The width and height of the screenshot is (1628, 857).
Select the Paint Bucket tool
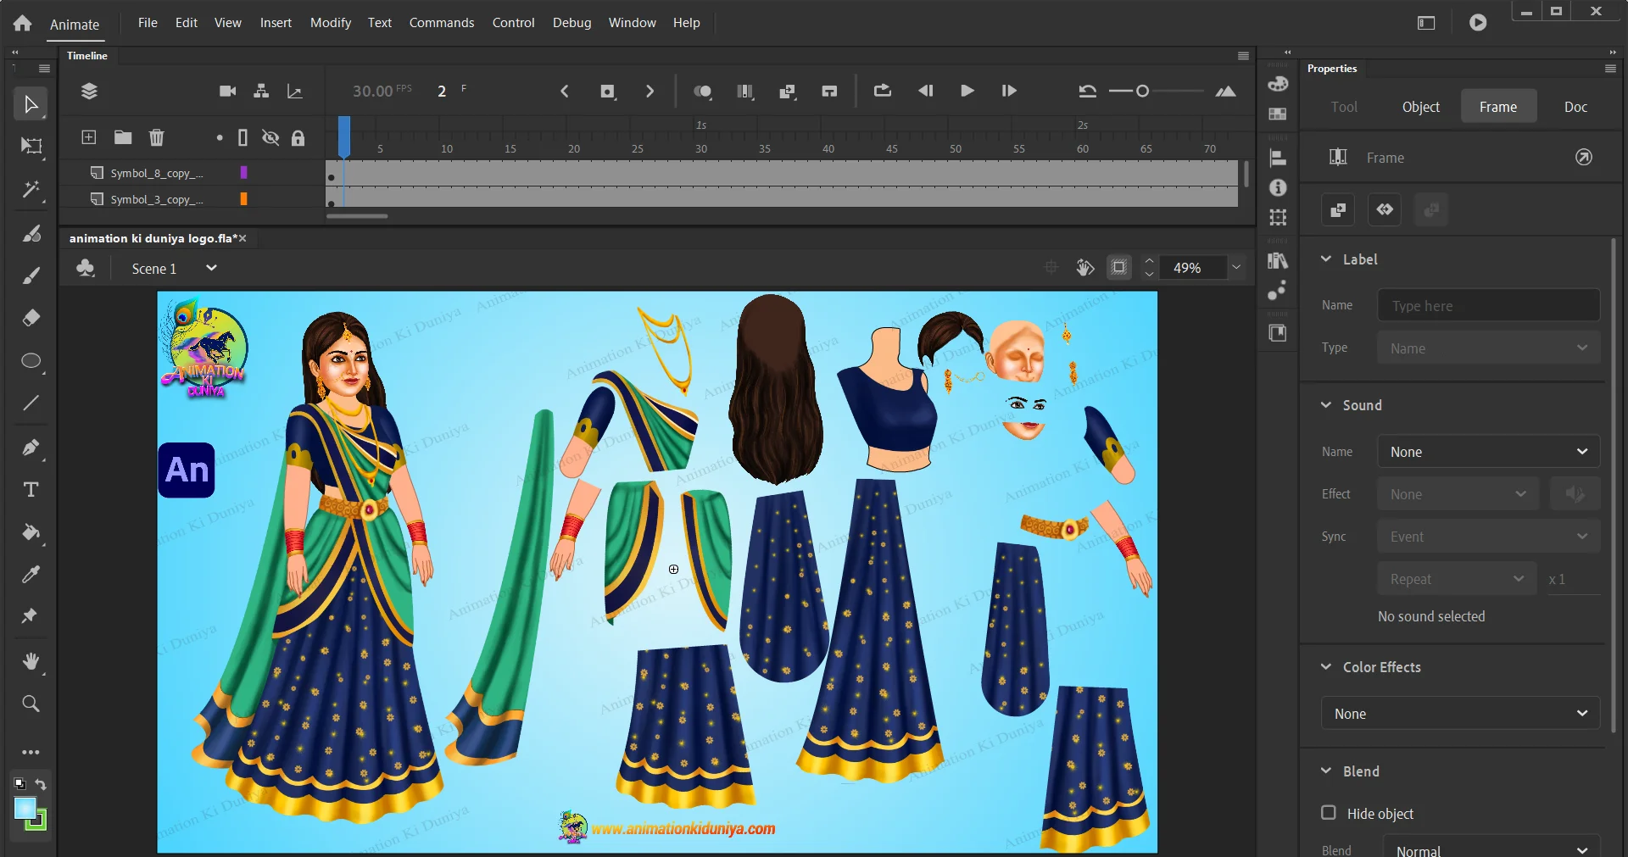[31, 532]
